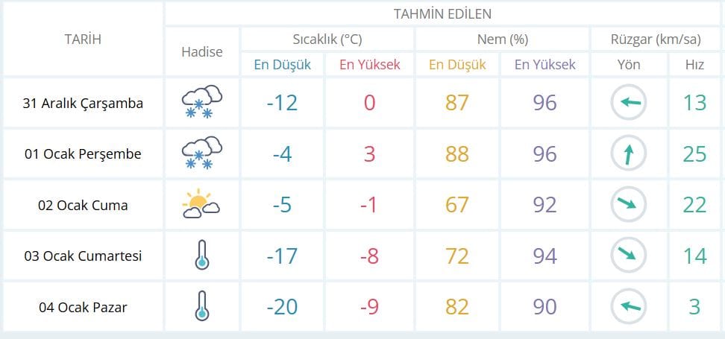Click the wind direction arrow for 02 Ocak Cuma
The width and height of the screenshot is (725, 339).
coord(629,204)
